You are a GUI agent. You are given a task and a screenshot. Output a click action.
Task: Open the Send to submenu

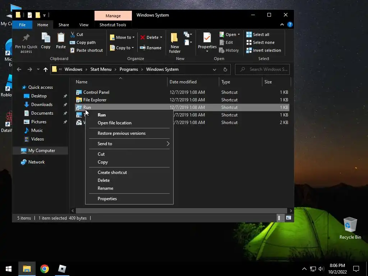(129, 144)
